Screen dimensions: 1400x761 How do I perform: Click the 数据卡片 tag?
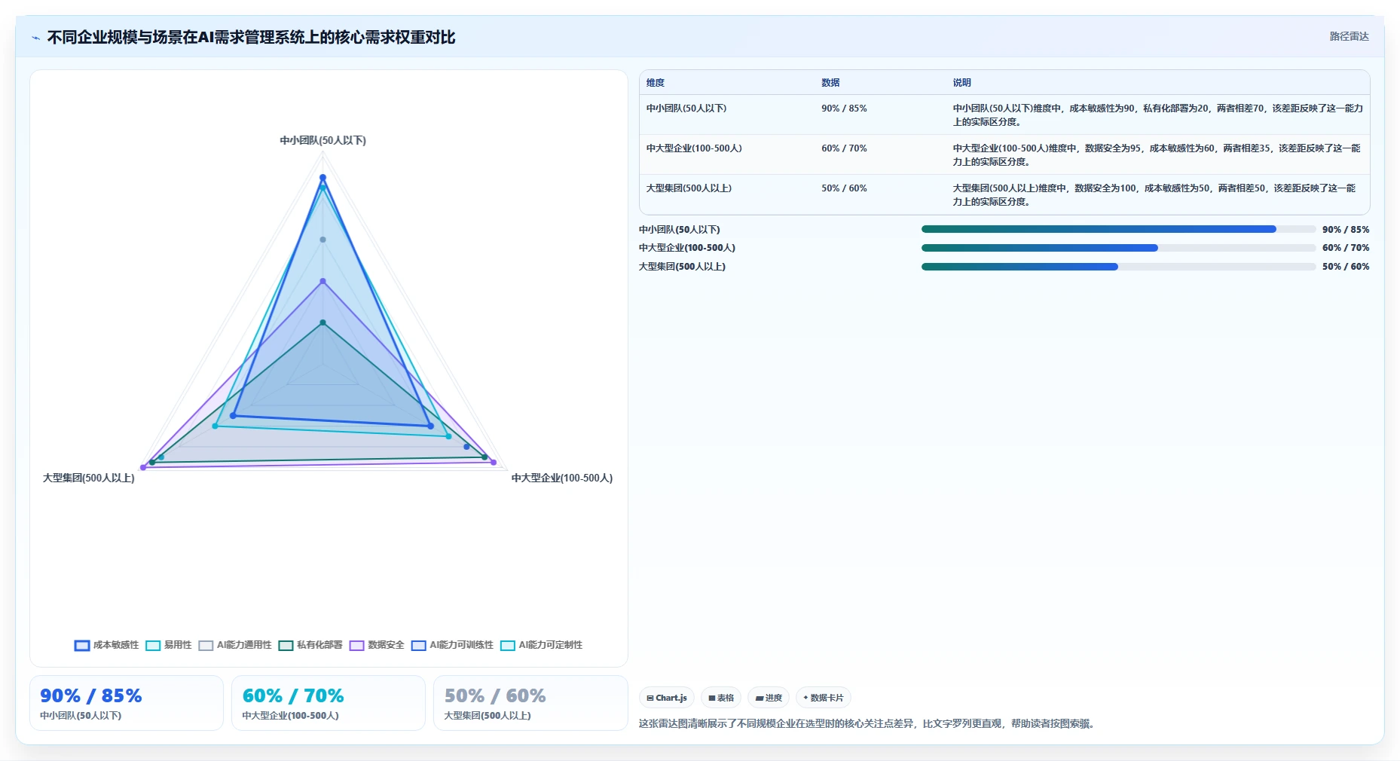click(824, 698)
